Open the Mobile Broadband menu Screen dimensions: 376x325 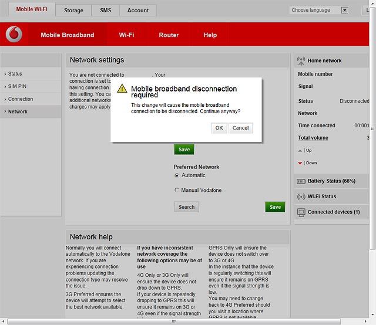pyautogui.click(x=68, y=35)
